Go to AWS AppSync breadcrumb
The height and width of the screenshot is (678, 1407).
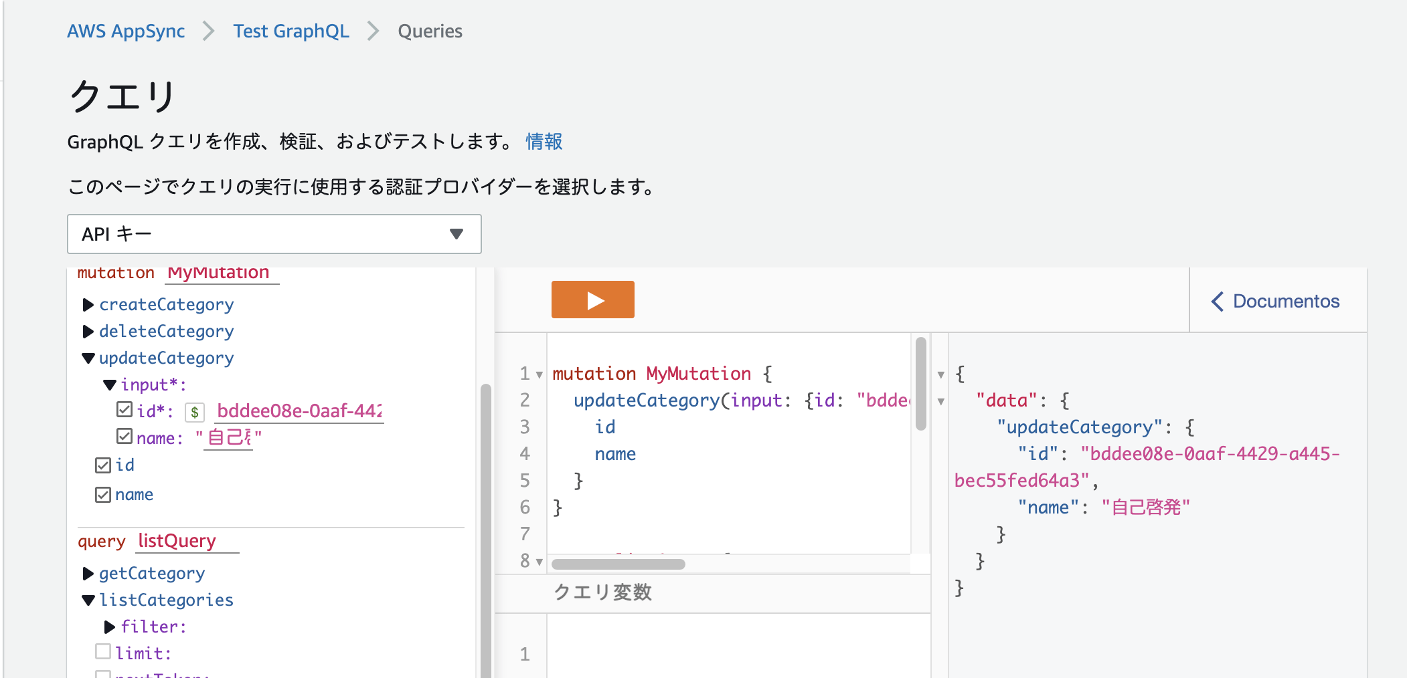point(126,31)
